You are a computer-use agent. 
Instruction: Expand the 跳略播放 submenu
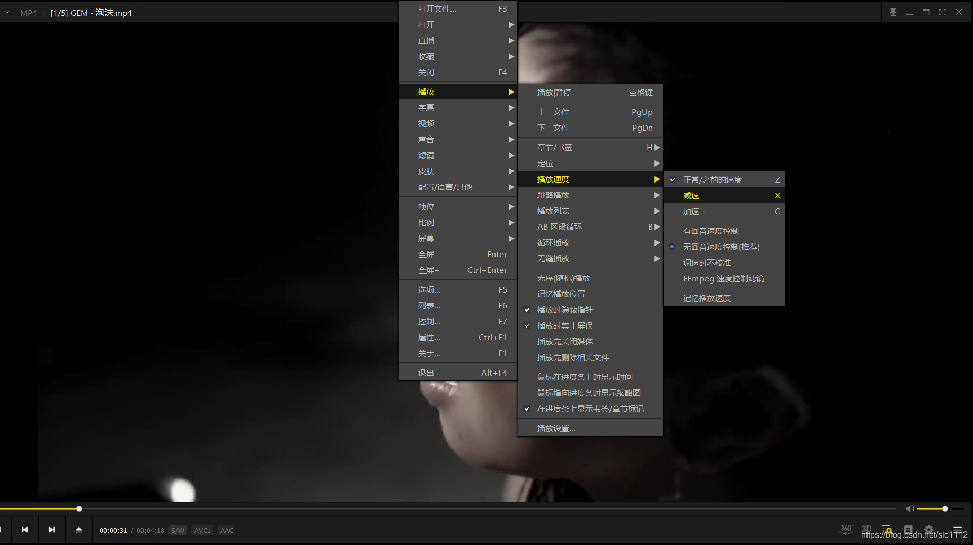pyautogui.click(x=590, y=195)
